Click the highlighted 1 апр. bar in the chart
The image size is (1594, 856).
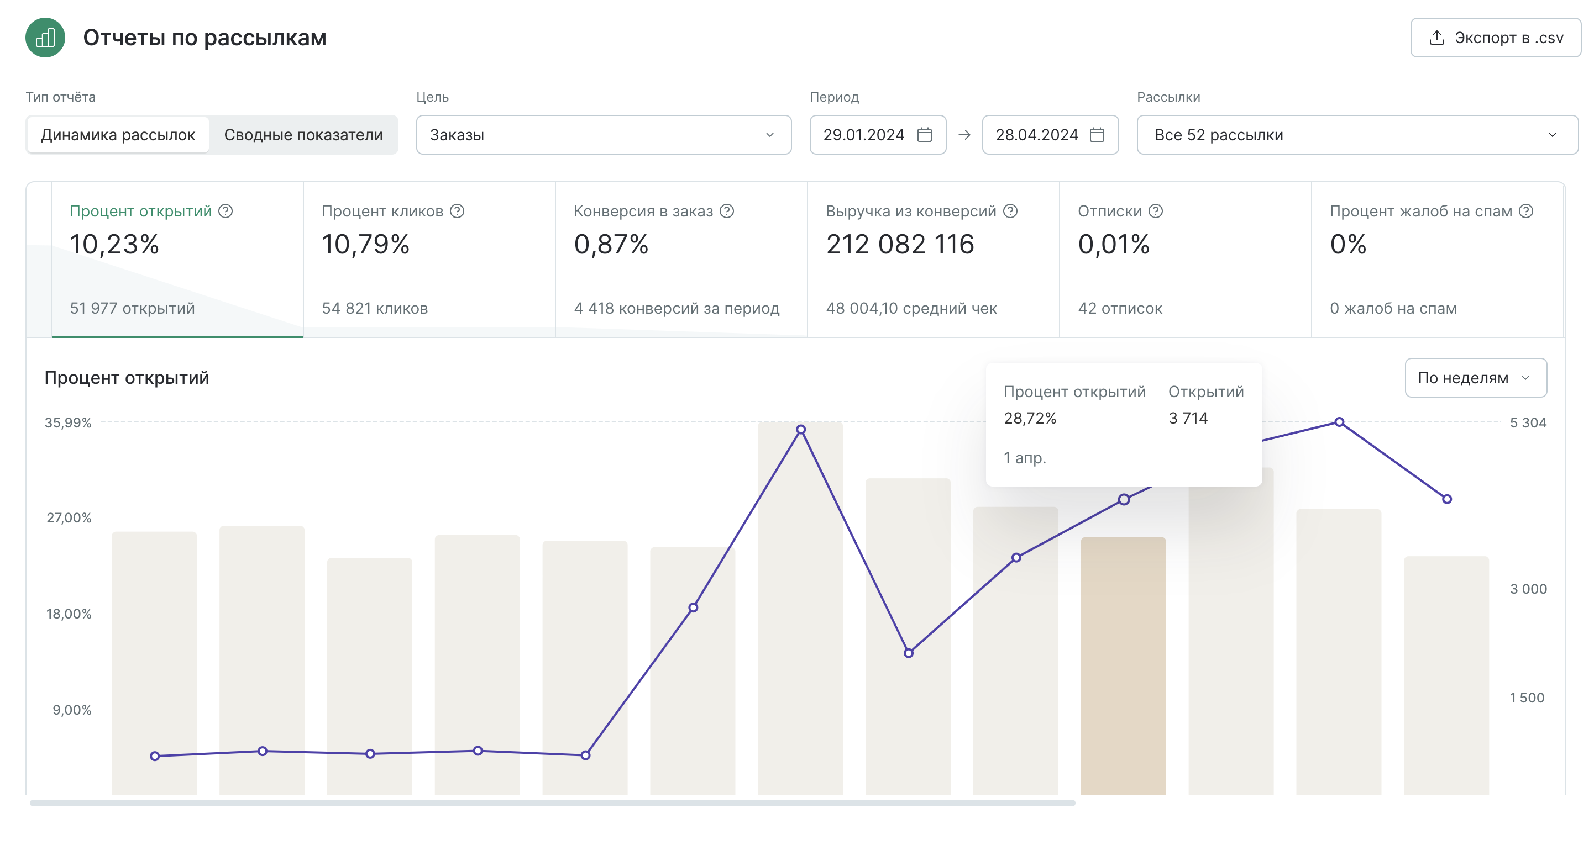click(x=1123, y=666)
